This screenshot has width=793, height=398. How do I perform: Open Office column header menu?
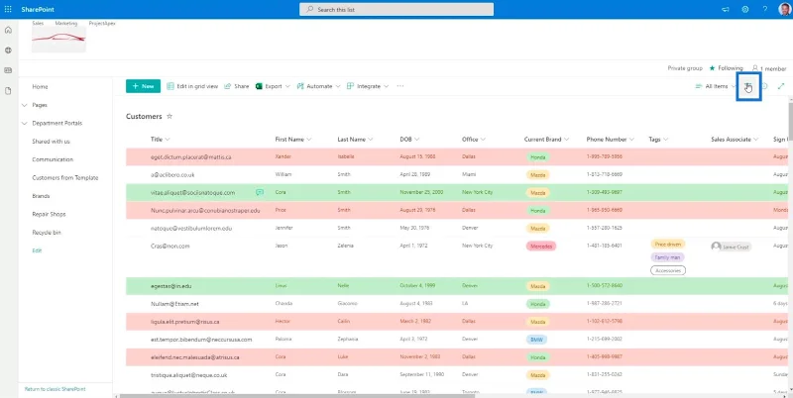tap(474, 140)
